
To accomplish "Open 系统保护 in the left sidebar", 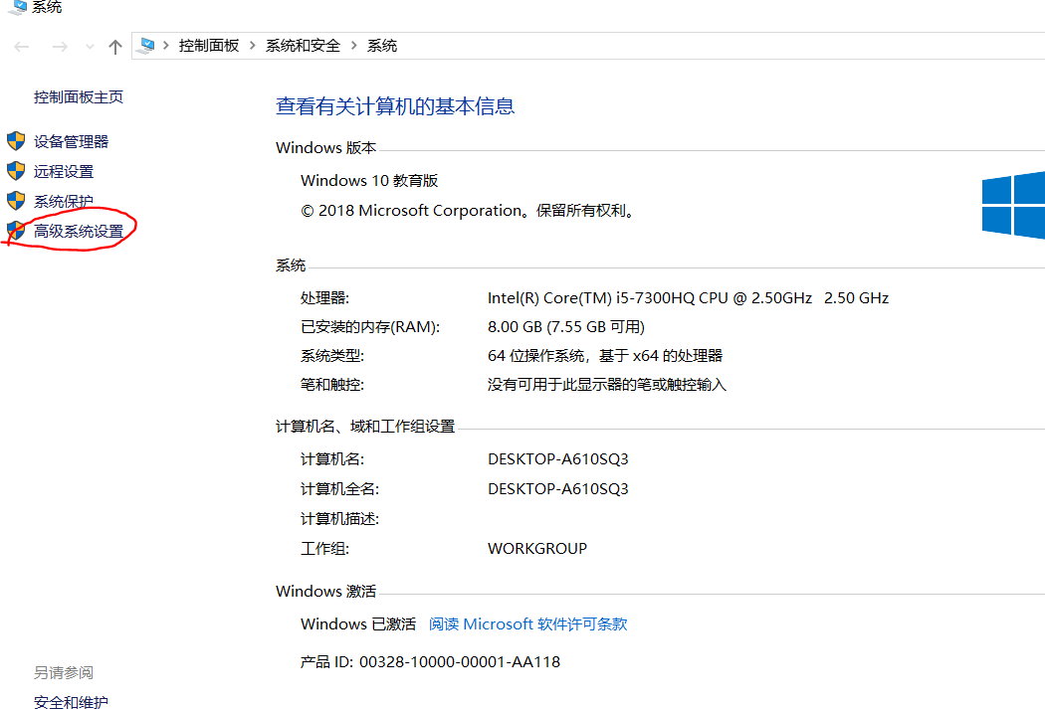I will pos(64,201).
